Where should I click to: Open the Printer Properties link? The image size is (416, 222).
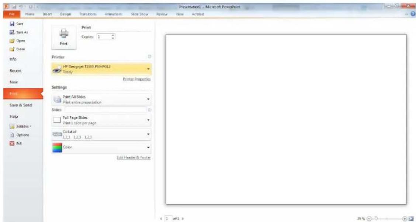click(x=137, y=79)
